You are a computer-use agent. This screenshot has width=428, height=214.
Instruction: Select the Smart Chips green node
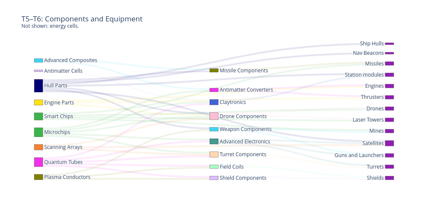[39, 116]
